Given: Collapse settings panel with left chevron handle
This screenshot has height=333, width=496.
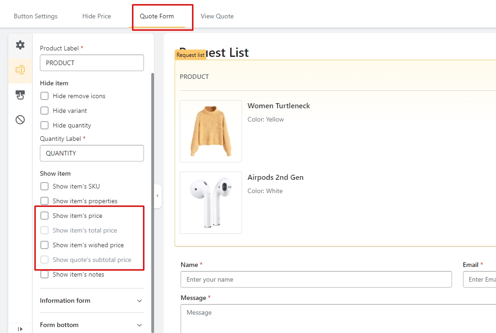Looking at the screenshot, I should coord(157,196).
